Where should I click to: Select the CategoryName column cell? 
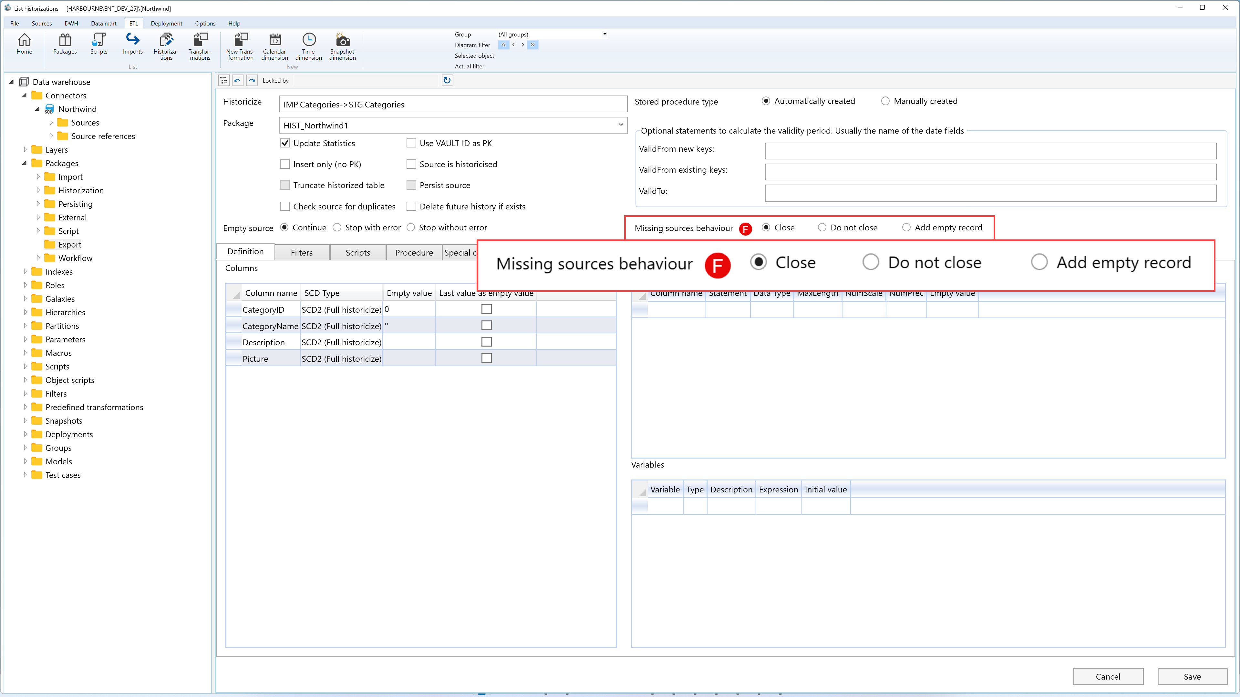[x=270, y=326]
